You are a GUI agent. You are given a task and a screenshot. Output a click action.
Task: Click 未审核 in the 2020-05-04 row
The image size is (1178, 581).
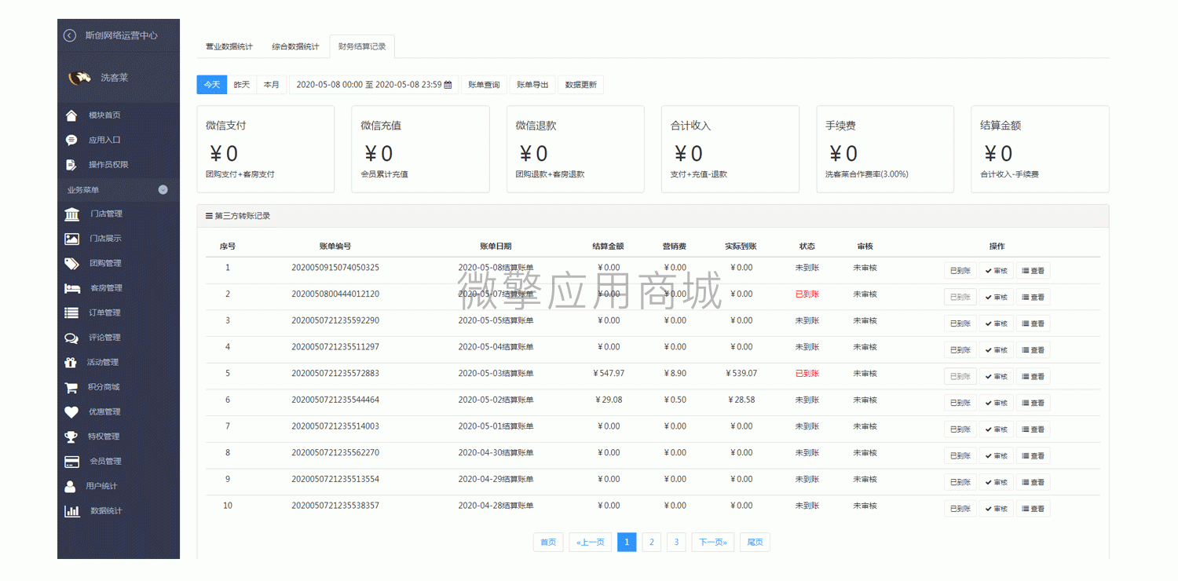(865, 347)
